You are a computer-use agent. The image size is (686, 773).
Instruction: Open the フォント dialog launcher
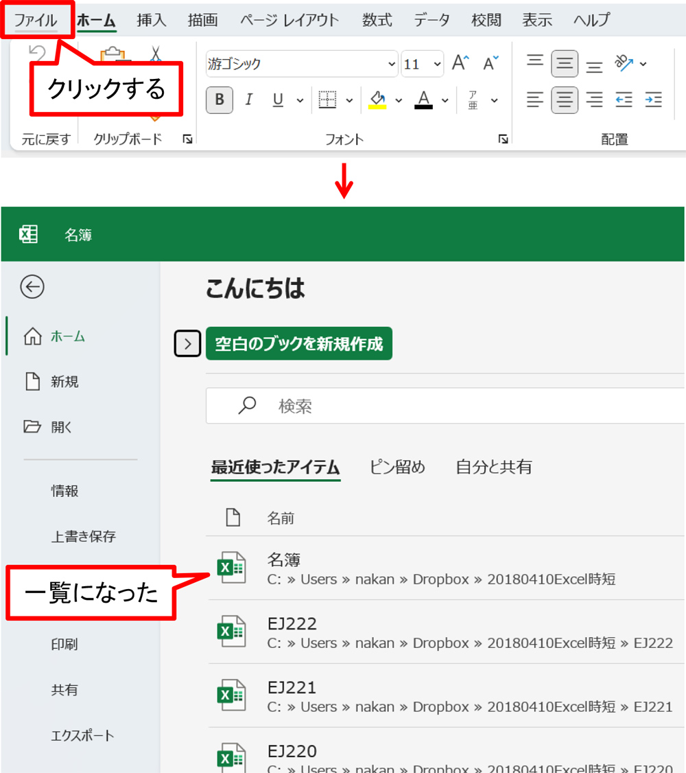point(503,139)
